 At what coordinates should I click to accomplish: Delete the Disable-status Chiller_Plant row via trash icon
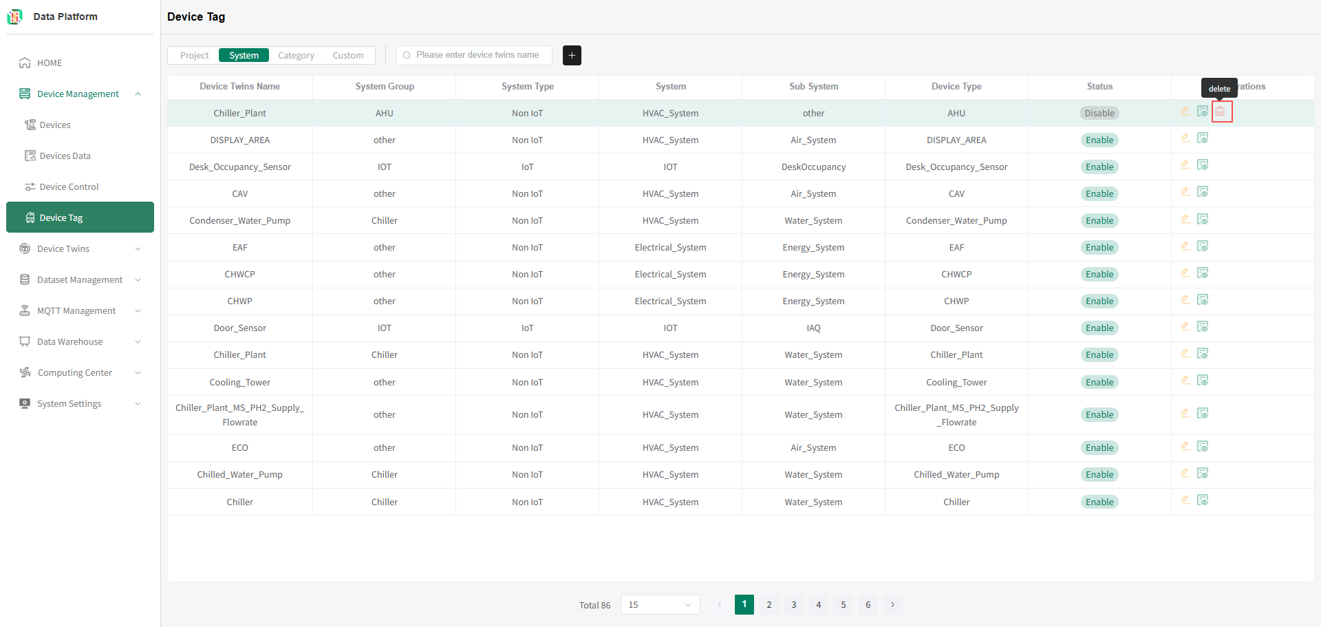1221,111
